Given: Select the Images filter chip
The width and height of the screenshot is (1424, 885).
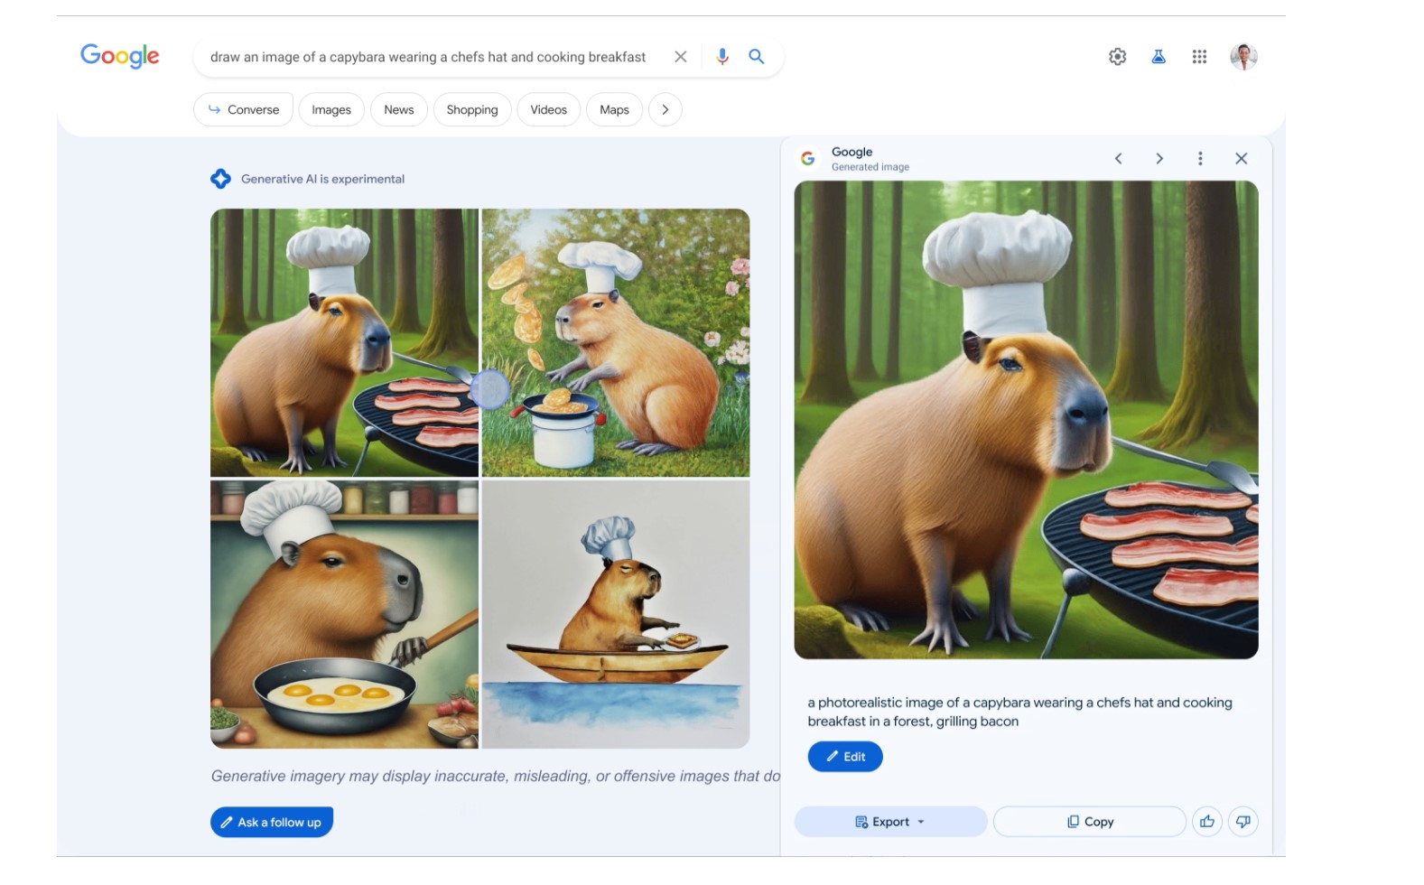Looking at the screenshot, I should (x=331, y=109).
